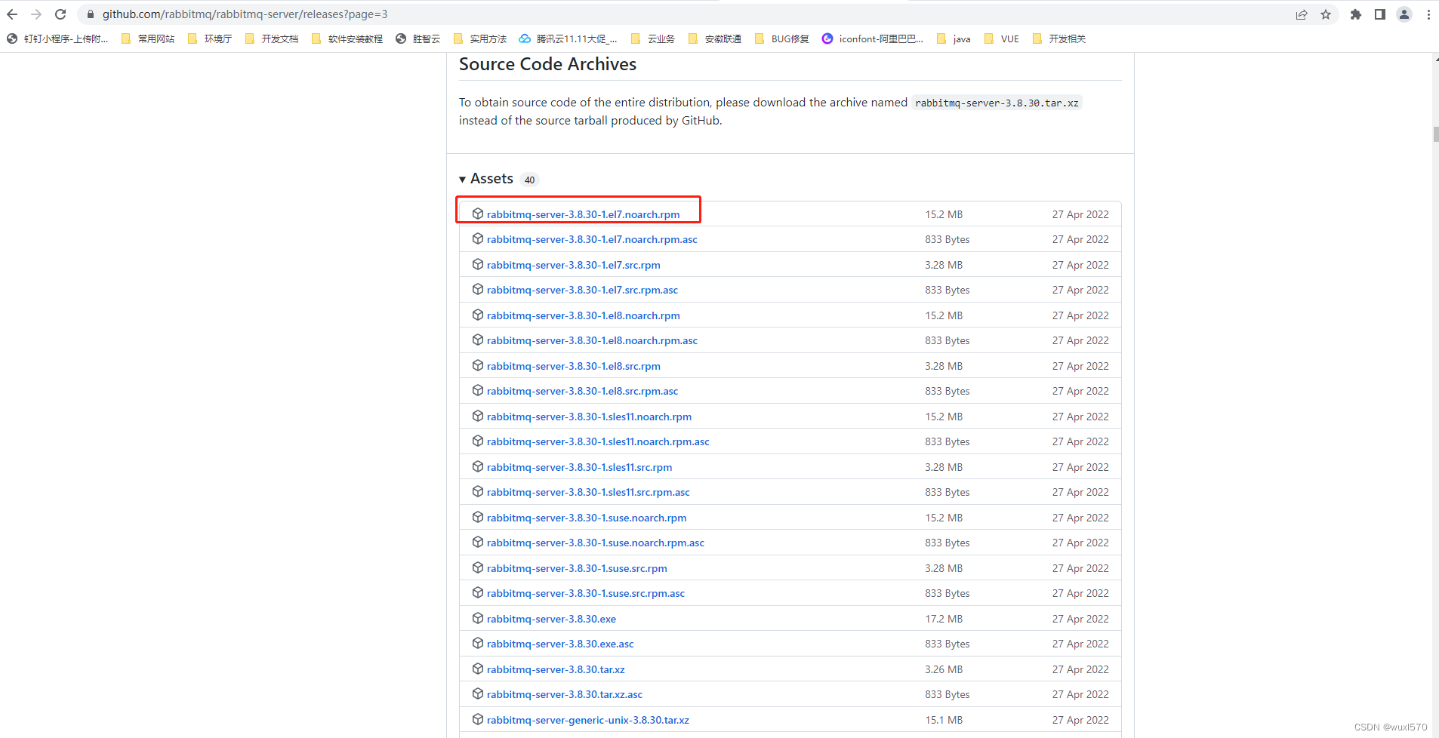The width and height of the screenshot is (1439, 738).
Task: Open the 开发文档 bookmark folder
Action: tap(272, 38)
